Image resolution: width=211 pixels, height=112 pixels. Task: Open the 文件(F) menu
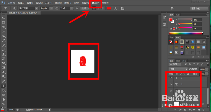12,3
